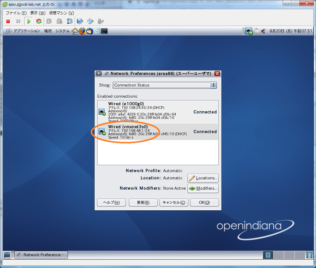Click the red power off VM button

[x=8, y=21]
